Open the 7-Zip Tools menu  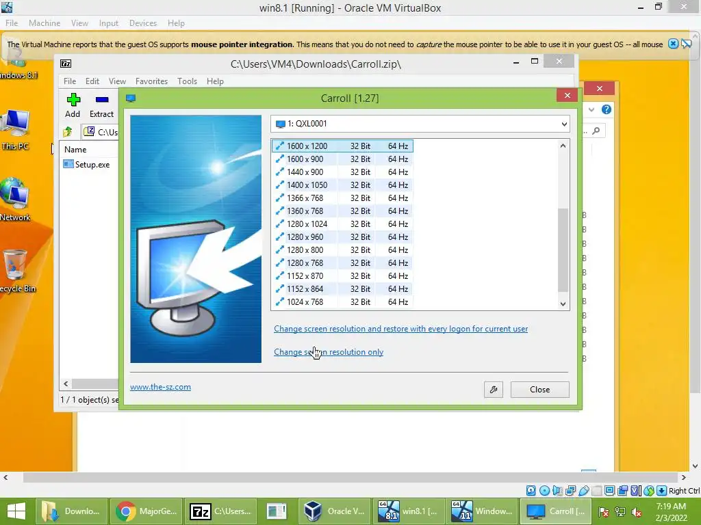pos(187,81)
